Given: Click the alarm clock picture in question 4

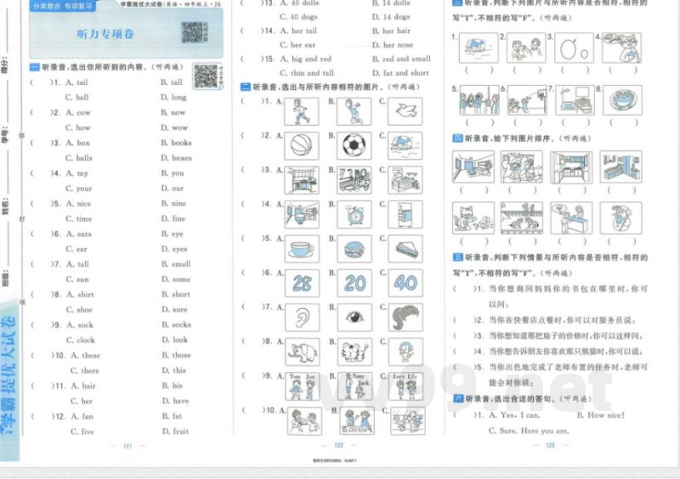Looking at the screenshot, I should [354, 214].
